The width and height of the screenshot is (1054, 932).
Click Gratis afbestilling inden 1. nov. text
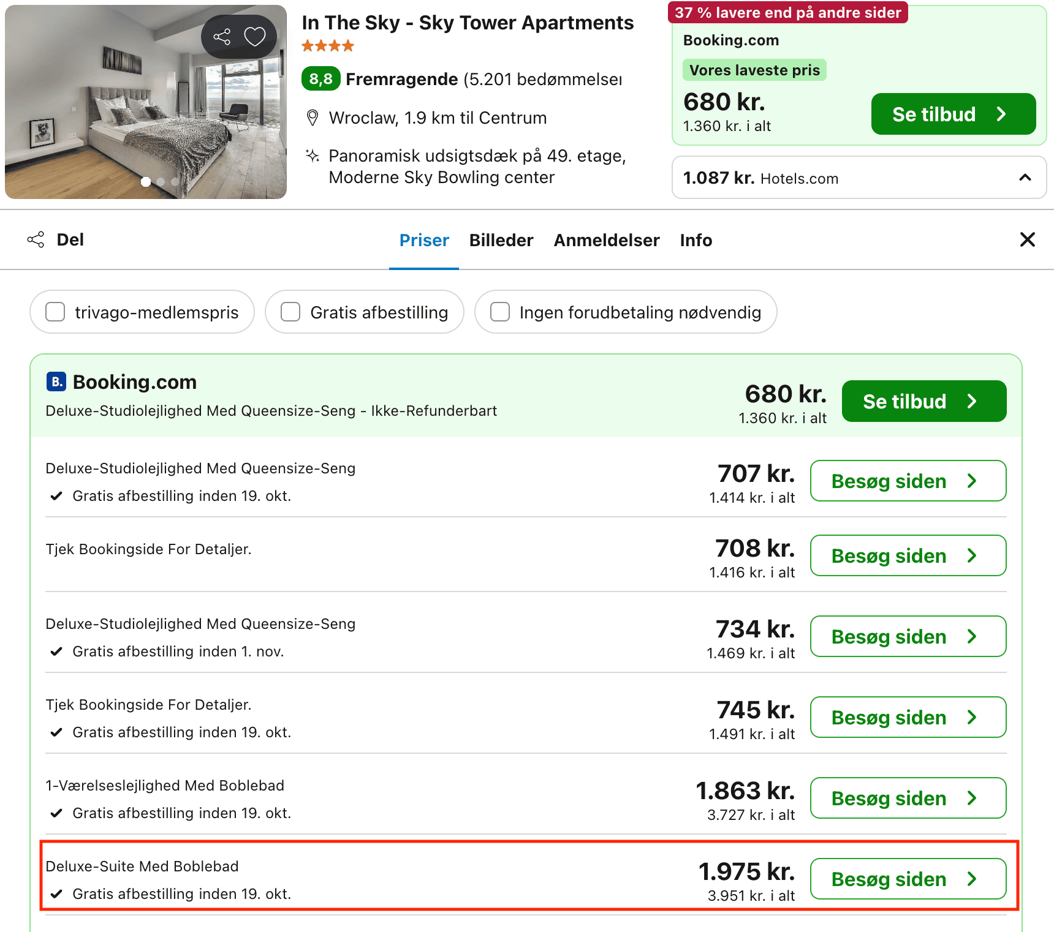(x=178, y=651)
